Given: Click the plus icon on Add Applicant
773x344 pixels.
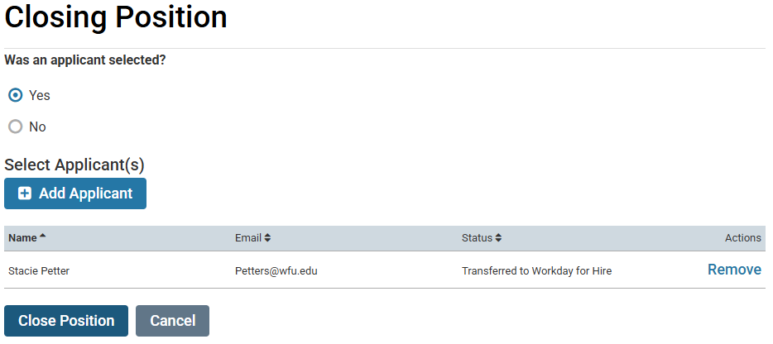Looking at the screenshot, I should coord(25,193).
